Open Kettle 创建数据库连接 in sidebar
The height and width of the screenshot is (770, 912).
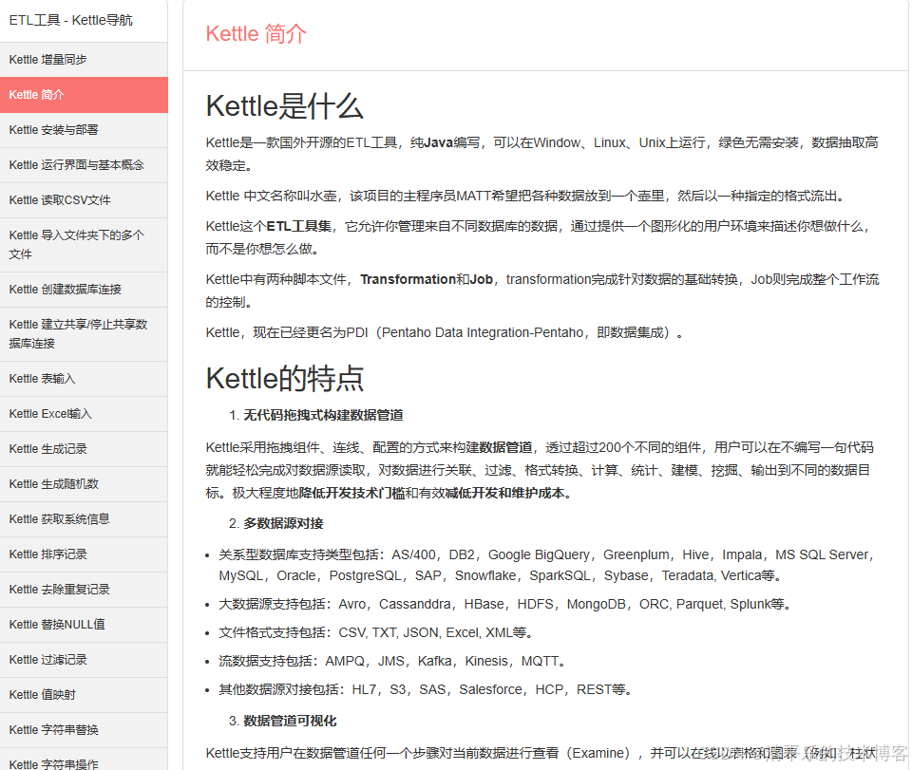click(x=84, y=290)
